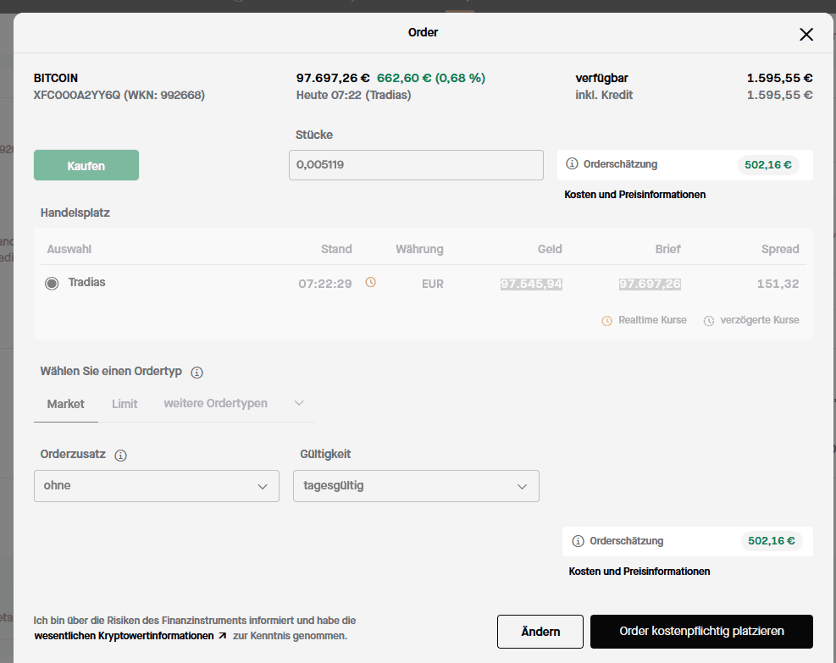Click the info icon beside lower Orderschätzung
The height and width of the screenshot is (663, 836).
tap(579, 541)
